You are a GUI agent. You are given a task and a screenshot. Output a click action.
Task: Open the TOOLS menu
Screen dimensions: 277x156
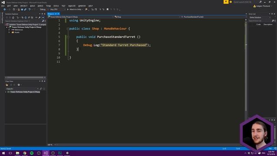click(x=56, y=6)
